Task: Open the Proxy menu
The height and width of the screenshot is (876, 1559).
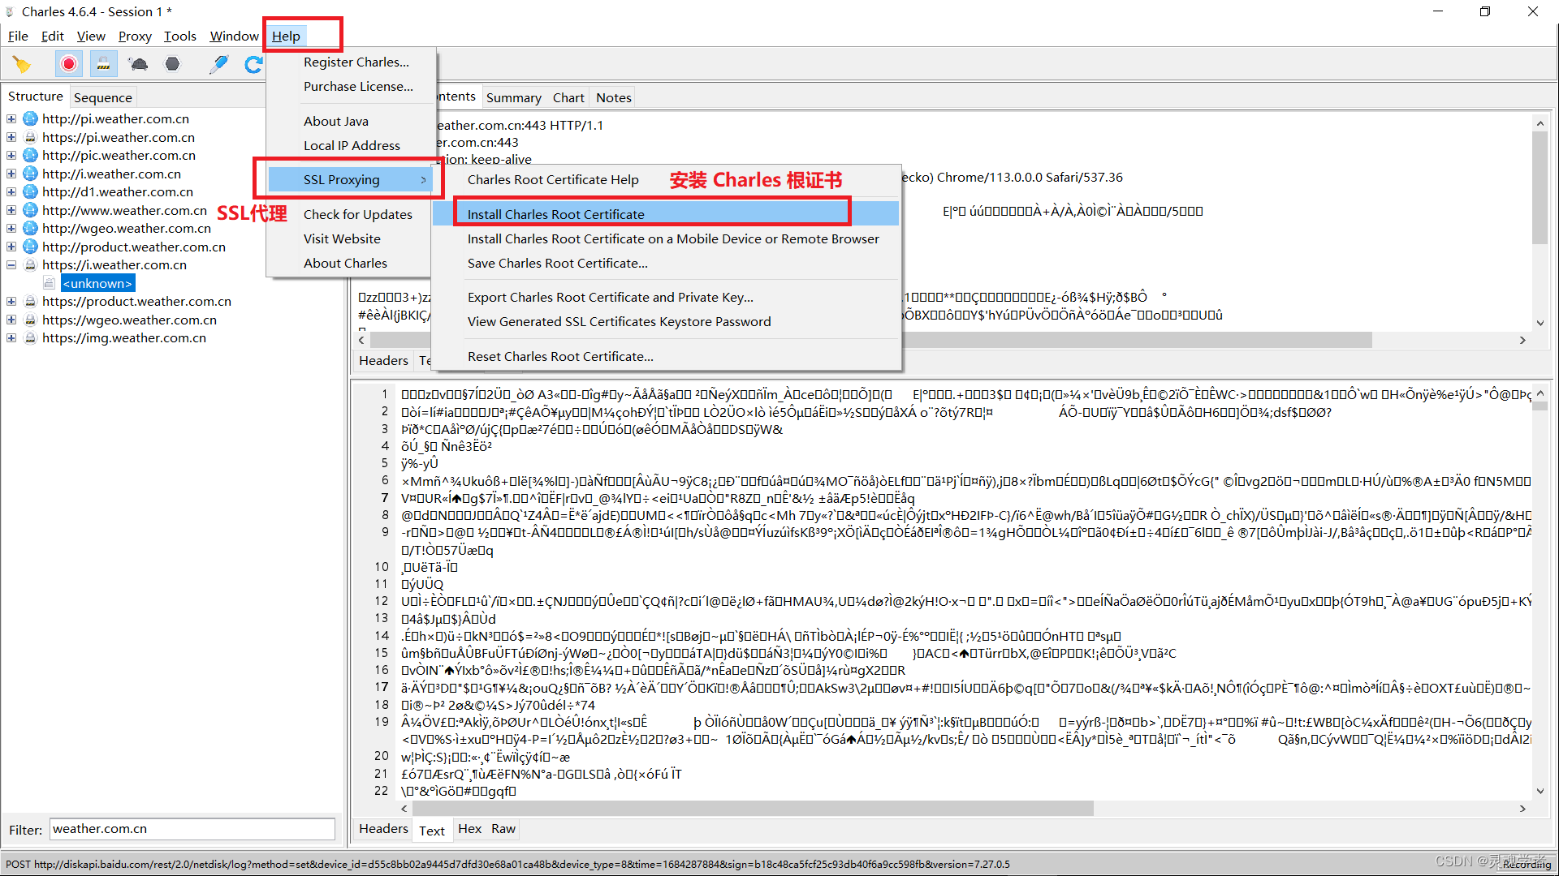Action: [x=135, y=36]
